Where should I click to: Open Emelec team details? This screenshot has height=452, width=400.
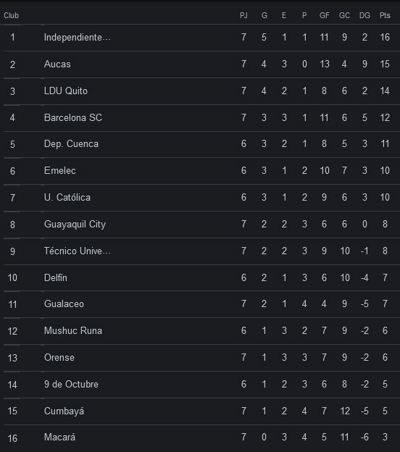point(60,171)
